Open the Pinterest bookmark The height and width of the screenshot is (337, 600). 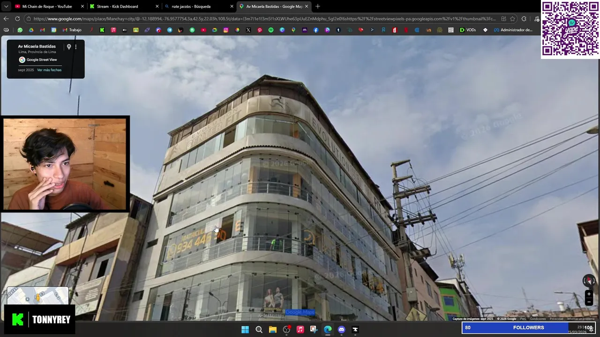point(260,30)
